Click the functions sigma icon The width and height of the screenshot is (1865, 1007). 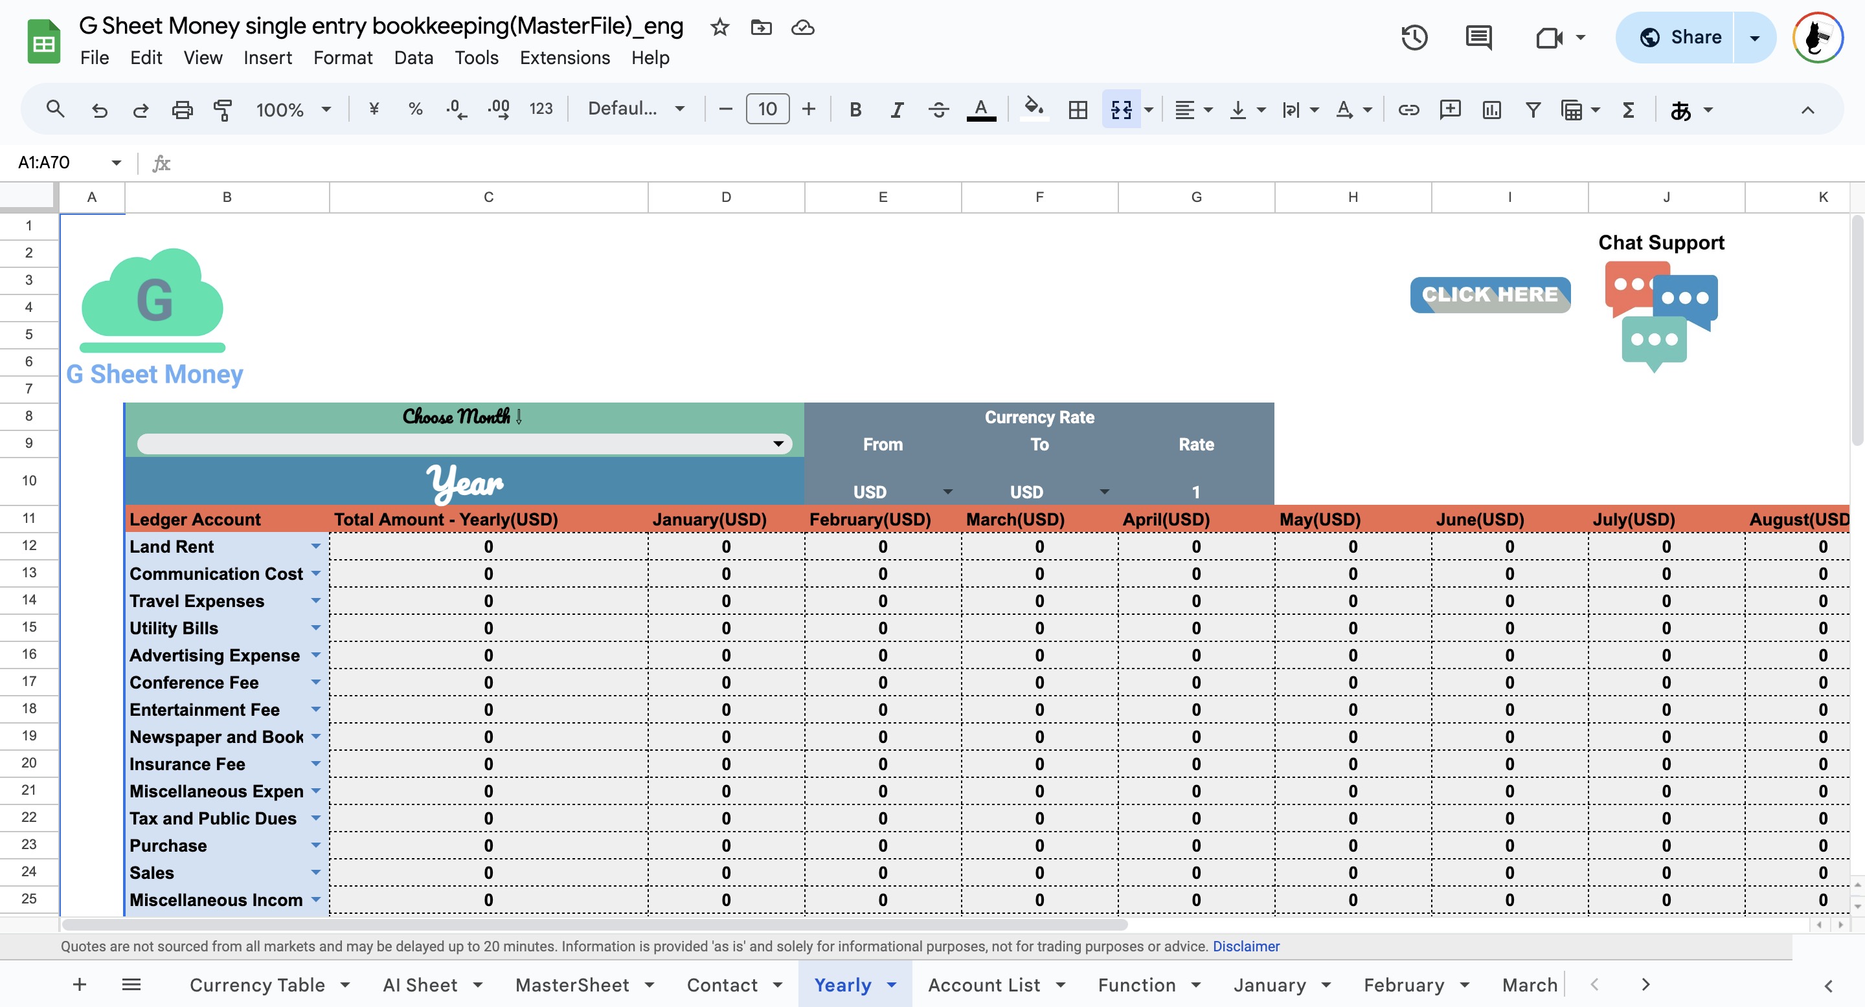(x=1628, y=109)
